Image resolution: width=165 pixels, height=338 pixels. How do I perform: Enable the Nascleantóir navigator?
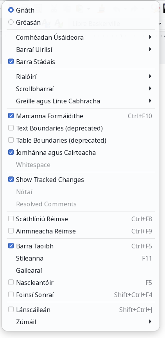(x=11, y=282)
